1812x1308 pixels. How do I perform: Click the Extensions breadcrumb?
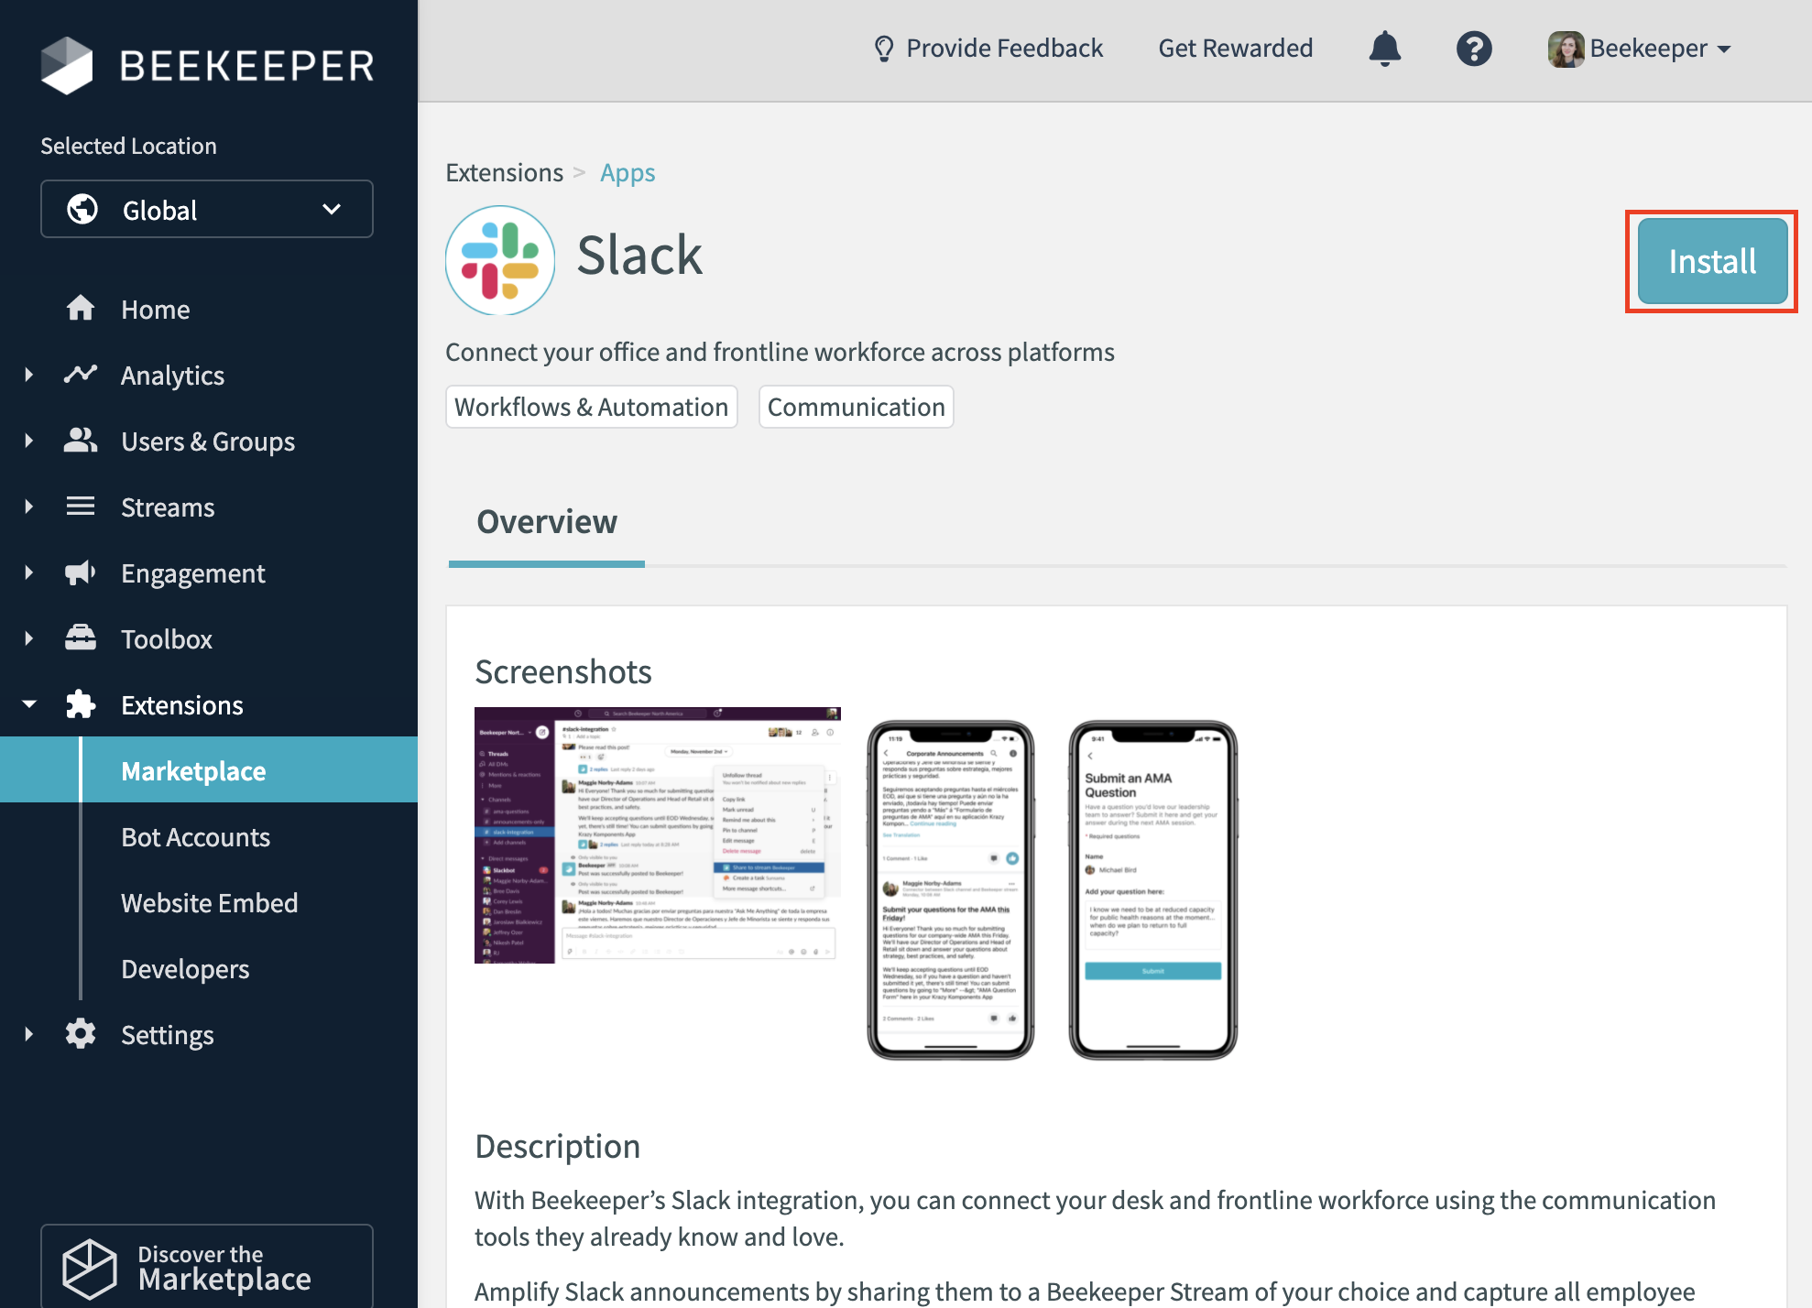pyautogui.click(x=504, y=172)
